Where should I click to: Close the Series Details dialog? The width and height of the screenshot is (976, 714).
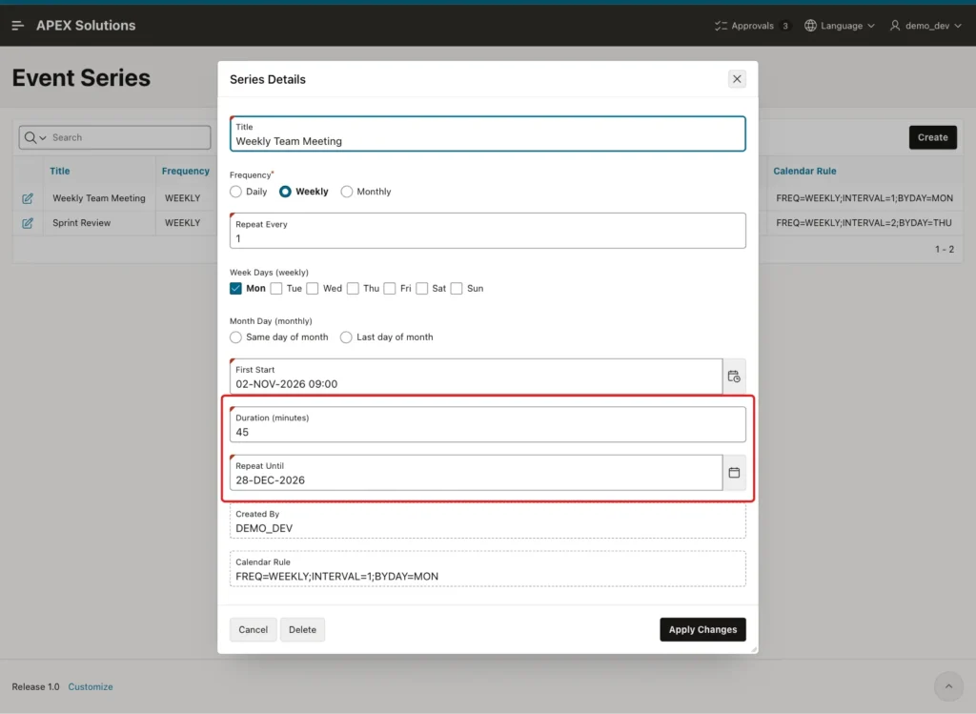[737, 79]
